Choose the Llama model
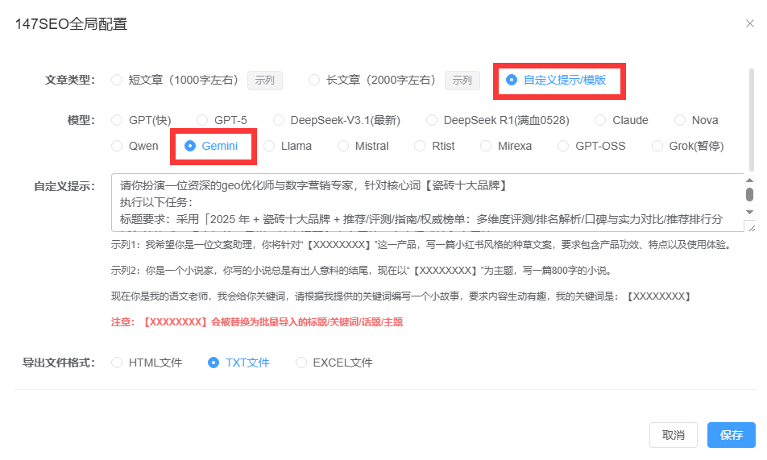Viewport: 767px width, 460px height. 270,146
